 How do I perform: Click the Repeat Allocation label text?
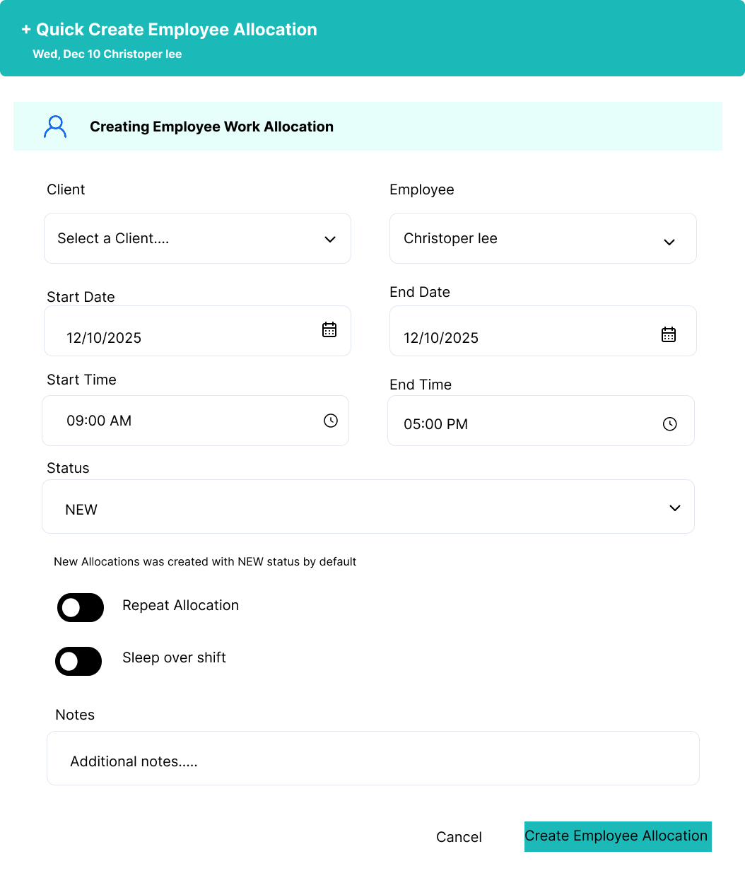coord(181,605)
